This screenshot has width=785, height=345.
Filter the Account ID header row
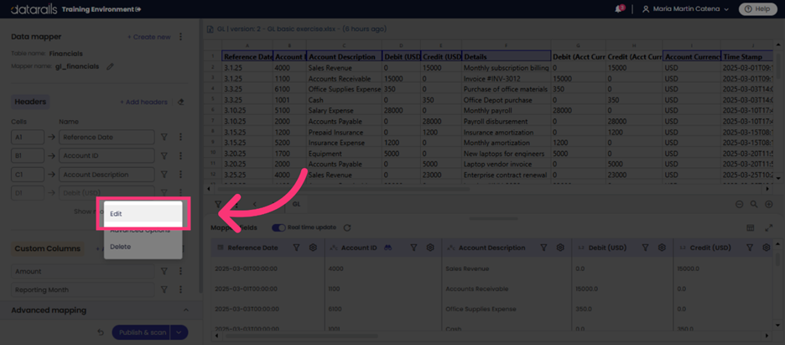[164, 156]
